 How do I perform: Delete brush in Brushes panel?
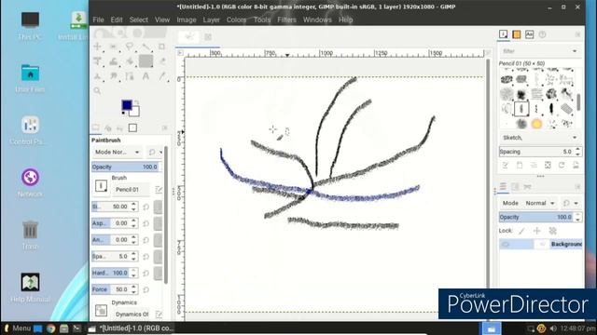tap(548, 166)
